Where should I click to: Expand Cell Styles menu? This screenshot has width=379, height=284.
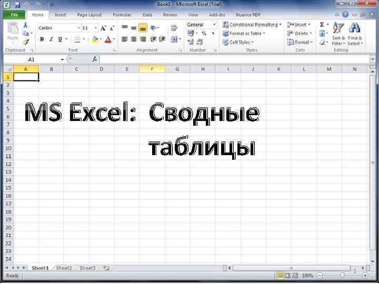click(x=238, y=42)
